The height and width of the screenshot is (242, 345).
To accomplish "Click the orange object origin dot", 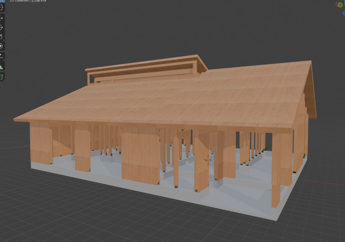I will pyautogui.click(x=204, y=154).
